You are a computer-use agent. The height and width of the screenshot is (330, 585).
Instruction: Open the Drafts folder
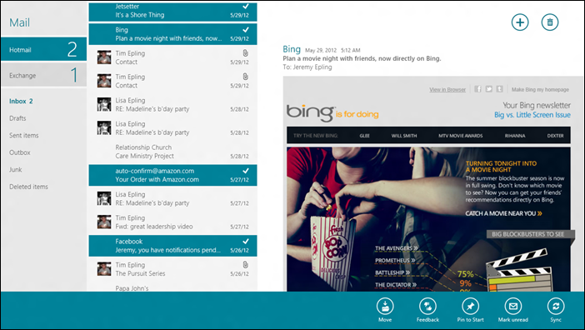(x=17, y=118)
